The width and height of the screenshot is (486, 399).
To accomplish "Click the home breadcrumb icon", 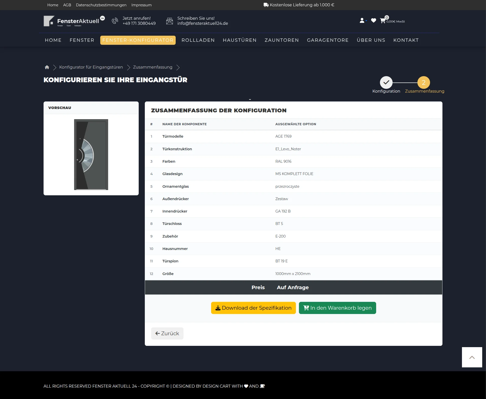I will 47,67.
